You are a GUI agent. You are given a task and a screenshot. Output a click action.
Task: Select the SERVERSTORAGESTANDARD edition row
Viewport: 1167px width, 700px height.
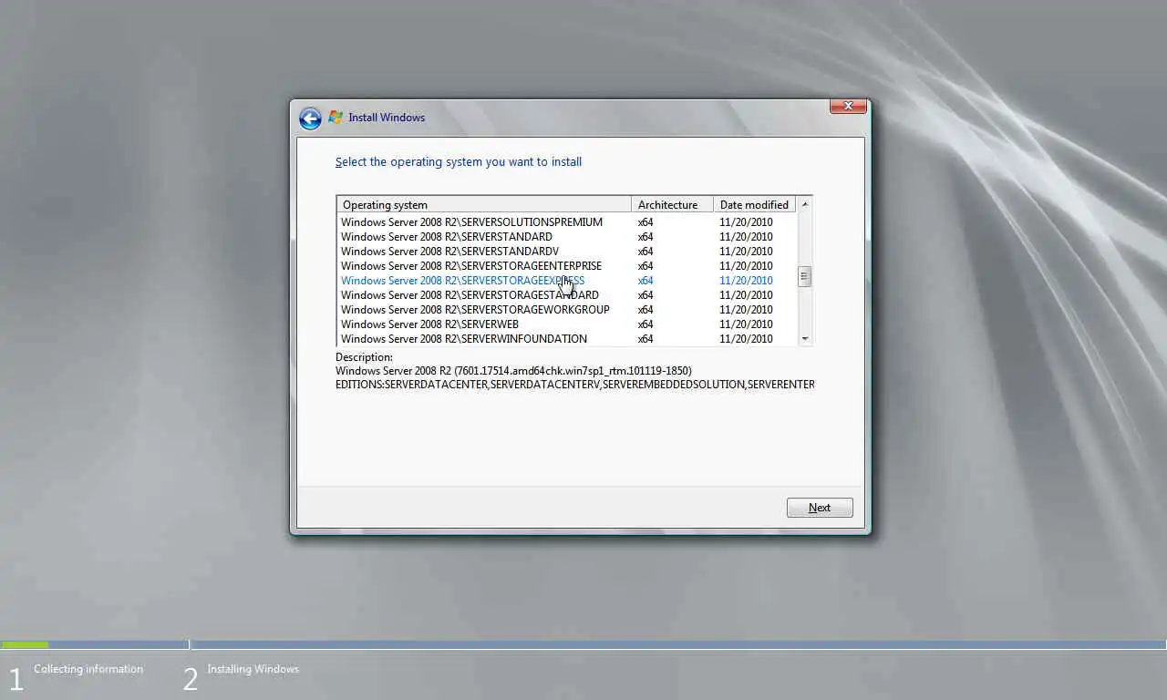pyautogui.click(x=567, y=295)
